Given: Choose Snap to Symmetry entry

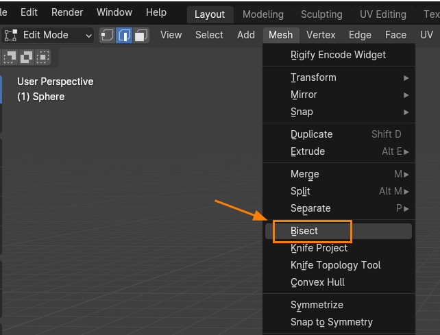Looking at the screenshot, I should point(339,322).
